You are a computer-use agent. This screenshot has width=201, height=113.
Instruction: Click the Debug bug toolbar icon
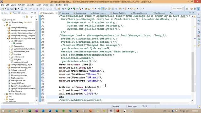coord(63,9)
